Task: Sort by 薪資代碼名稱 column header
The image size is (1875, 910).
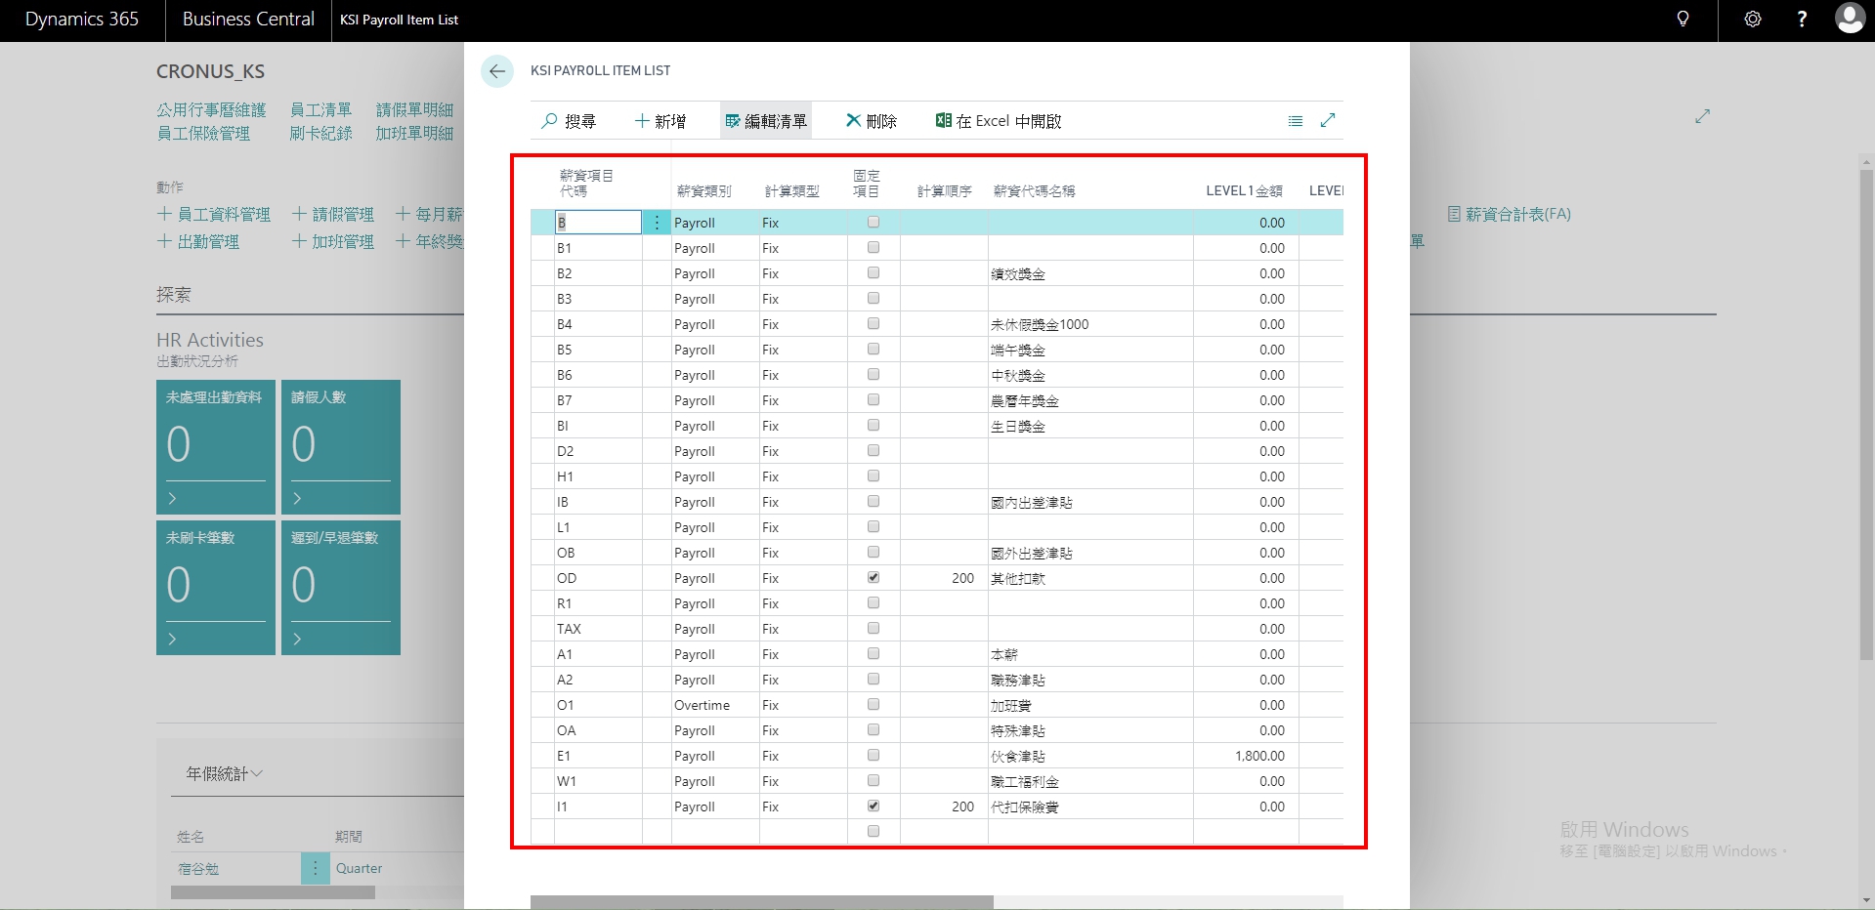Action: click(x=1034, y=191)
